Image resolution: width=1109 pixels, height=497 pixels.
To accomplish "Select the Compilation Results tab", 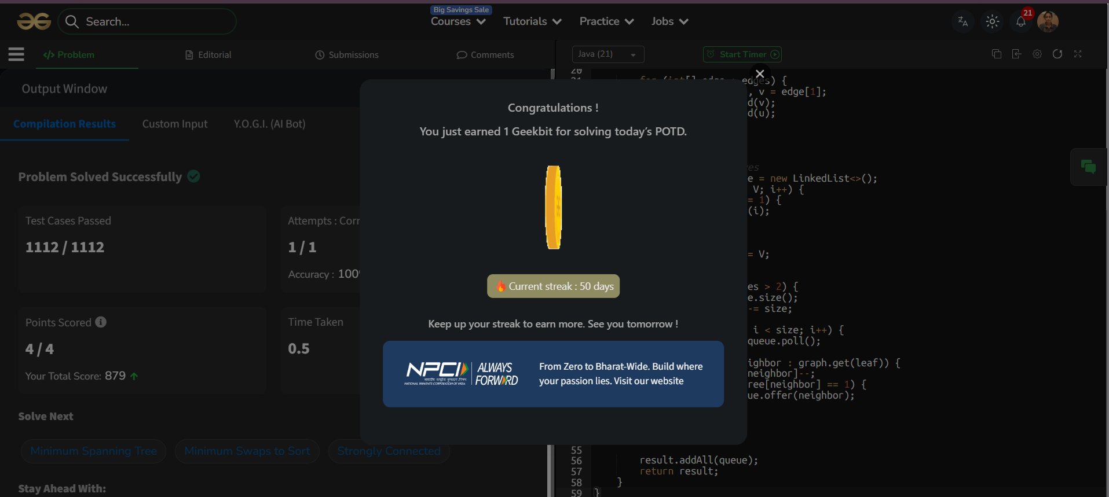I will coord(64,124).
